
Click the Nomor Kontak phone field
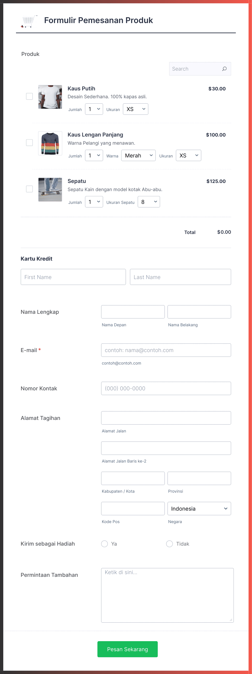[166, 388]
